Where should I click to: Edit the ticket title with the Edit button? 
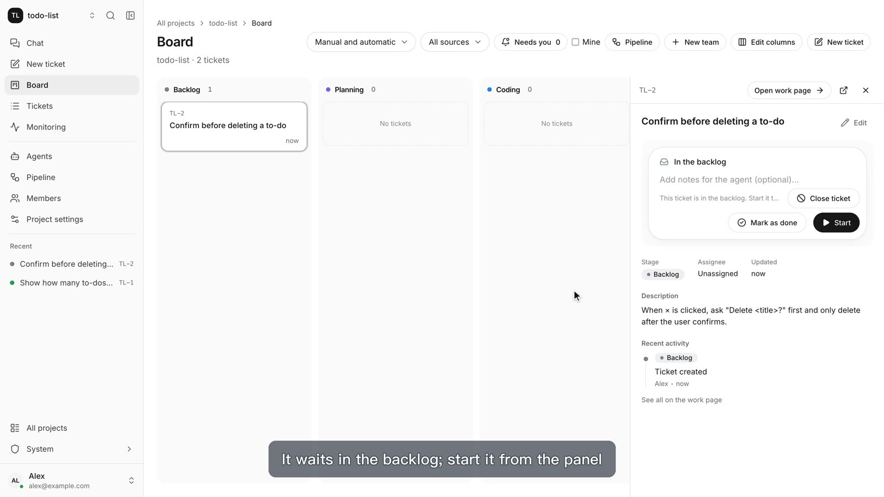point(854,123)
